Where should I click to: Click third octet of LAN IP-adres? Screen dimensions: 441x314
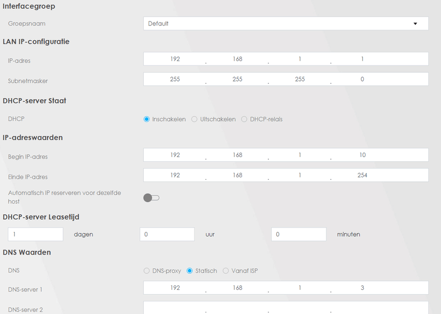(300, 59)
